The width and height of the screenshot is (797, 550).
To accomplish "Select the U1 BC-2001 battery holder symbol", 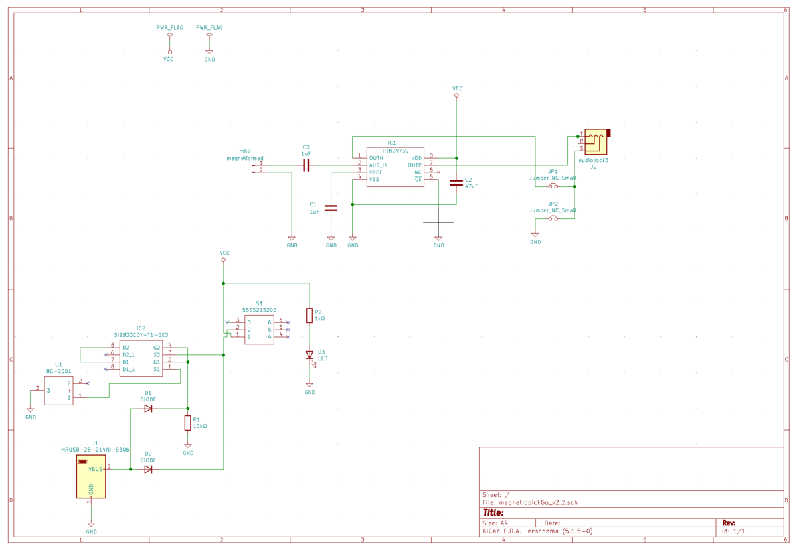I will 58,391.
